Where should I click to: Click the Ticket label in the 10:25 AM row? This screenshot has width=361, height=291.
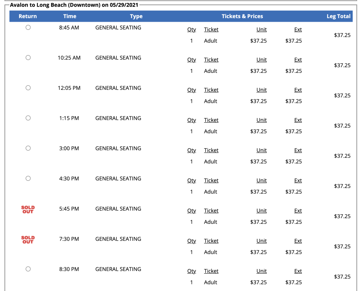point(211,60)
